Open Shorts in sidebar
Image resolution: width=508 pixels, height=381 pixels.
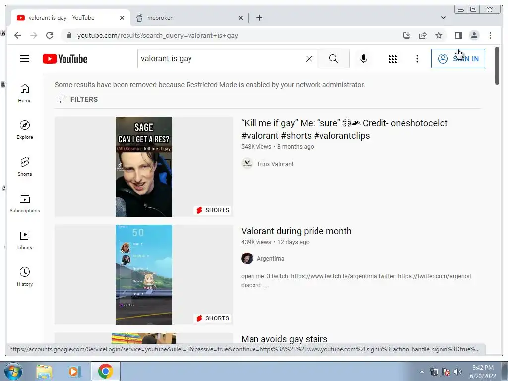click(x=25, y=167)
